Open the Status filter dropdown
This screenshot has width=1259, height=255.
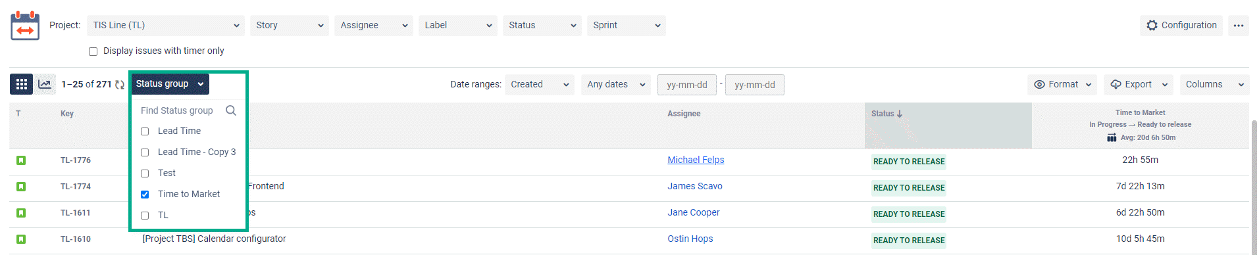click(542, 26)
